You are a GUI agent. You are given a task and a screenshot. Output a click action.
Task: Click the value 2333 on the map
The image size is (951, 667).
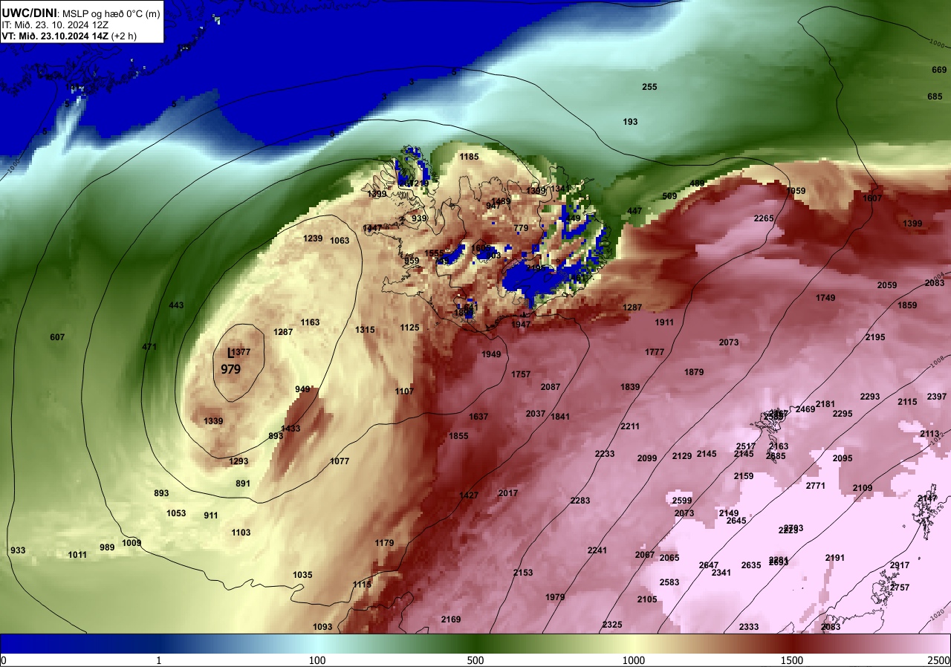(749, 627)
